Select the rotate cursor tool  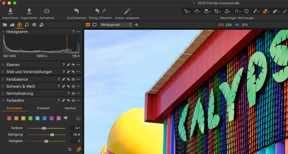(227, 11)
